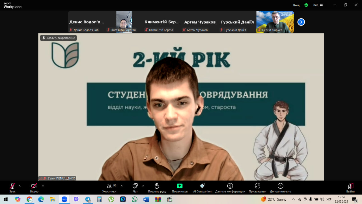
Task: Select Денис Водоп'янов participant tile
Action: 87,22
